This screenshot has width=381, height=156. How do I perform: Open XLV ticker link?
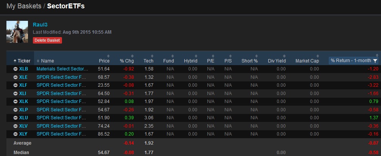(23, 126)
